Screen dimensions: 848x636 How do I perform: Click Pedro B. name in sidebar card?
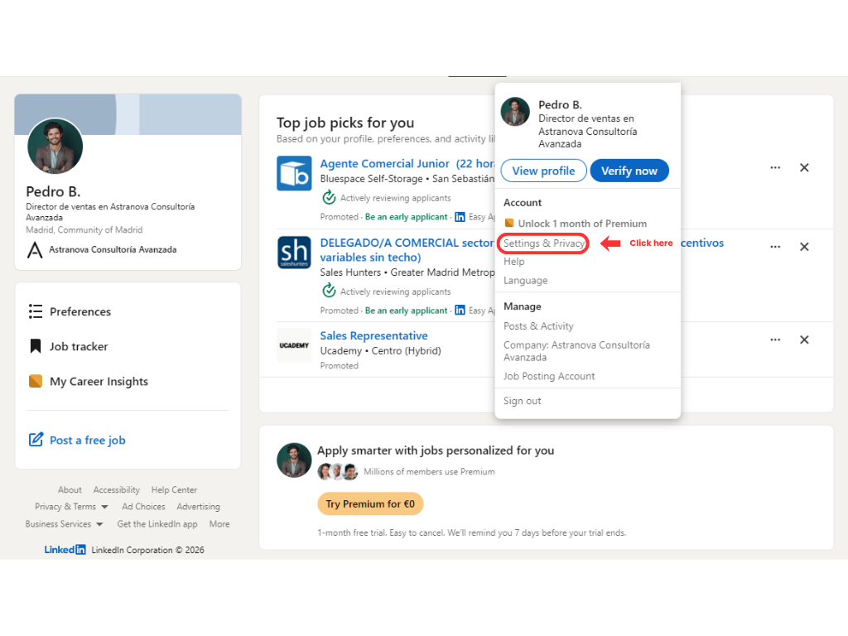click(53, 191)
